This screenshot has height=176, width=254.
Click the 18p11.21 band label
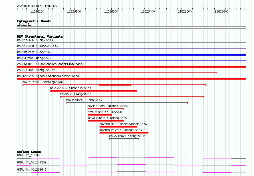24,25
